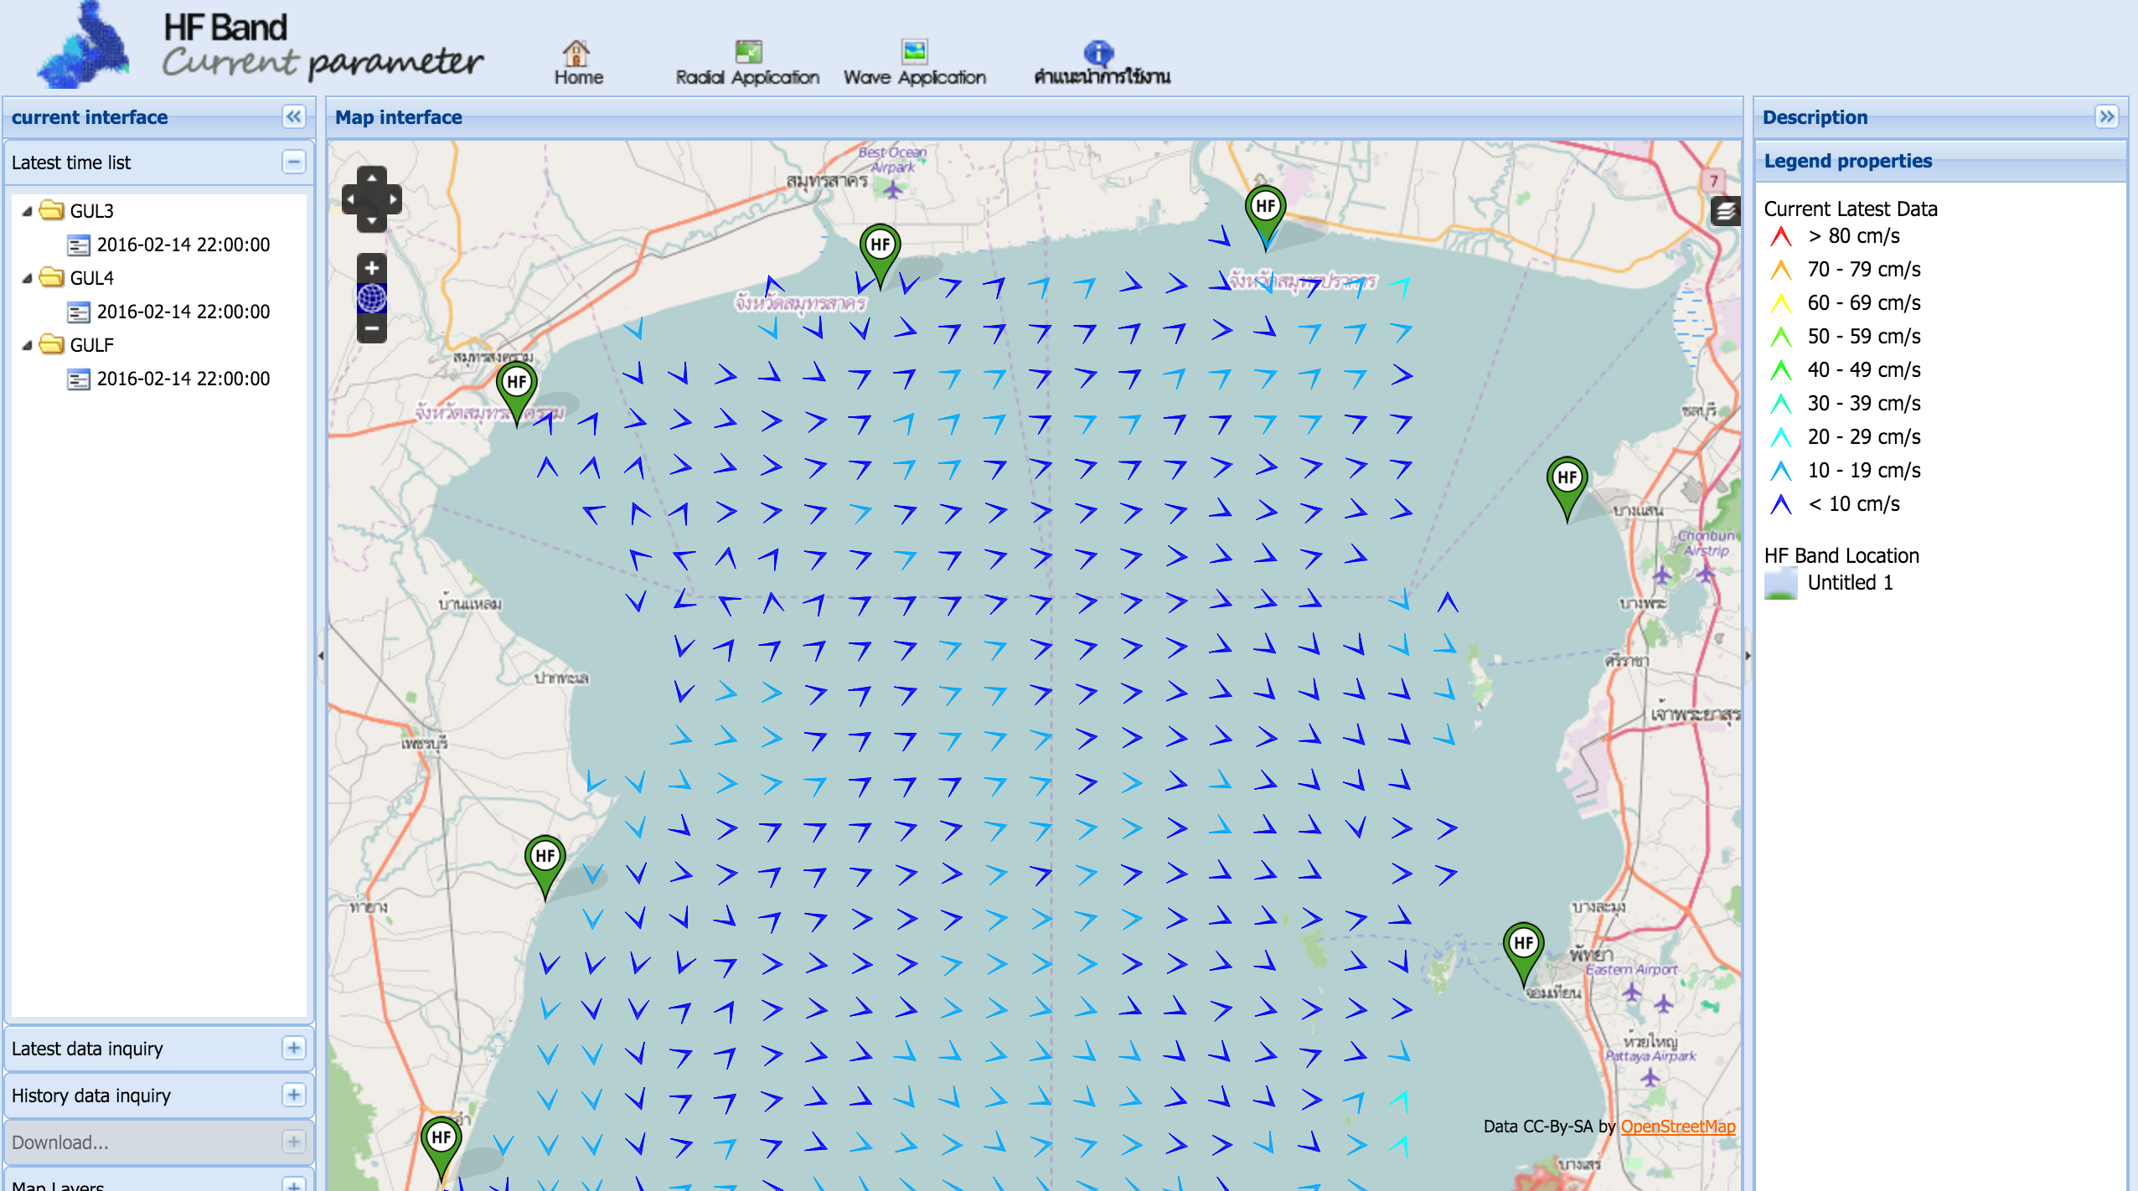Click the Wave Application menu label
The image size is (2138, 1191).
pyautogui.click(x=915, y=77)
